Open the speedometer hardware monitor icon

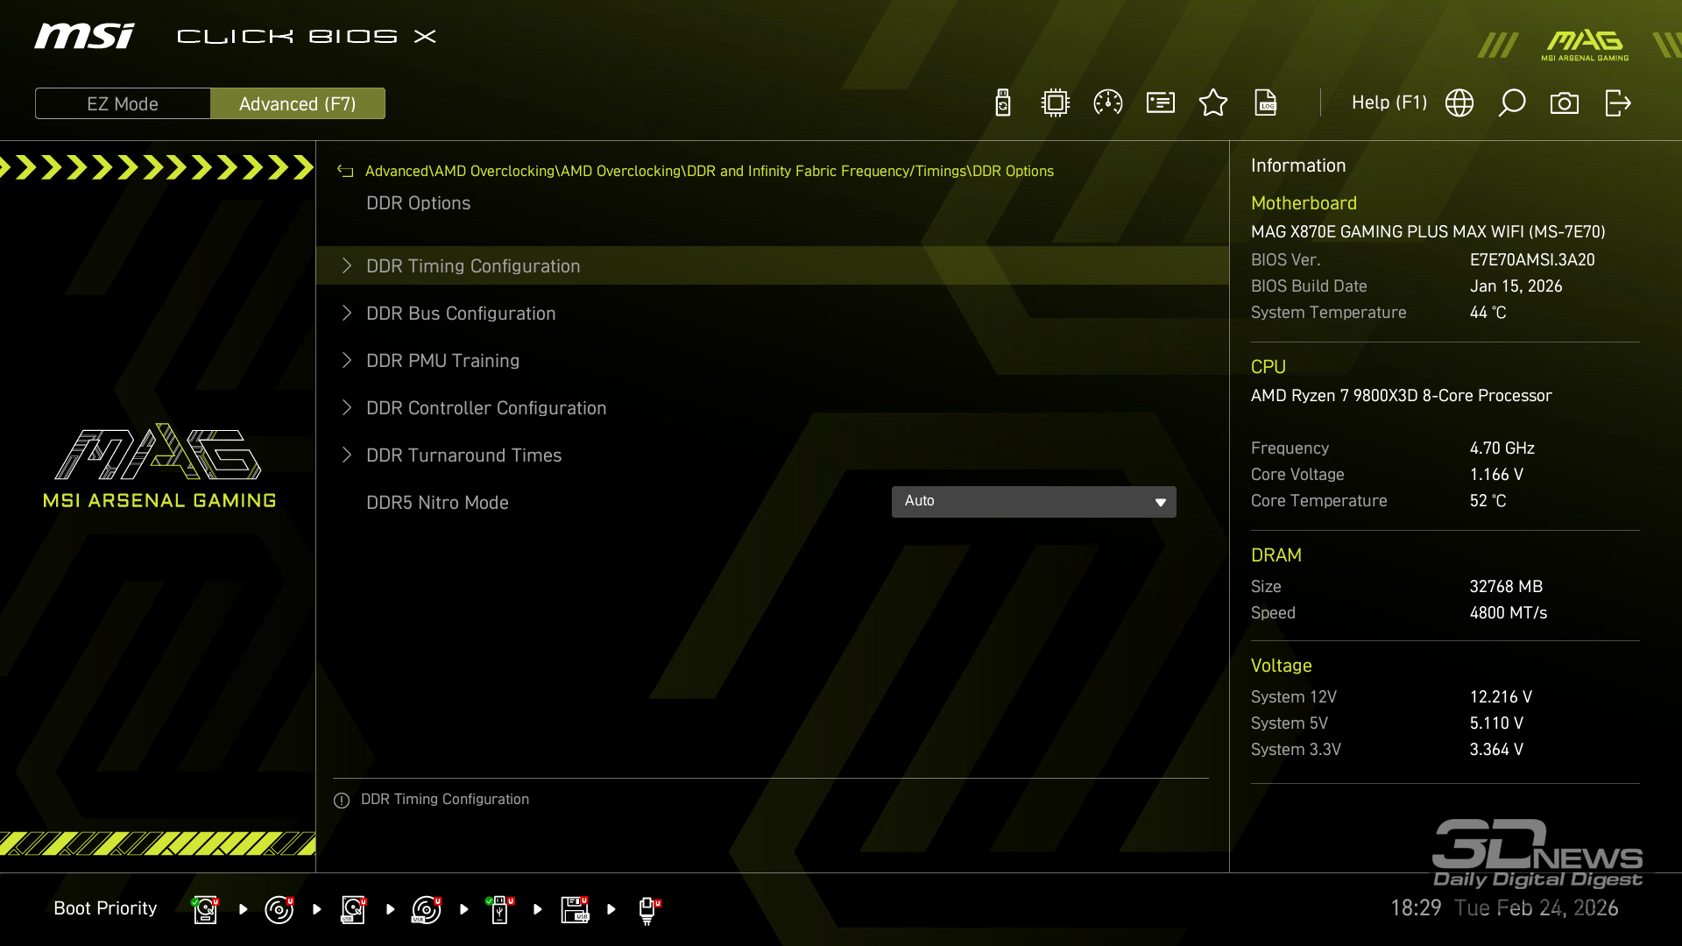[x=1108, y=103]
